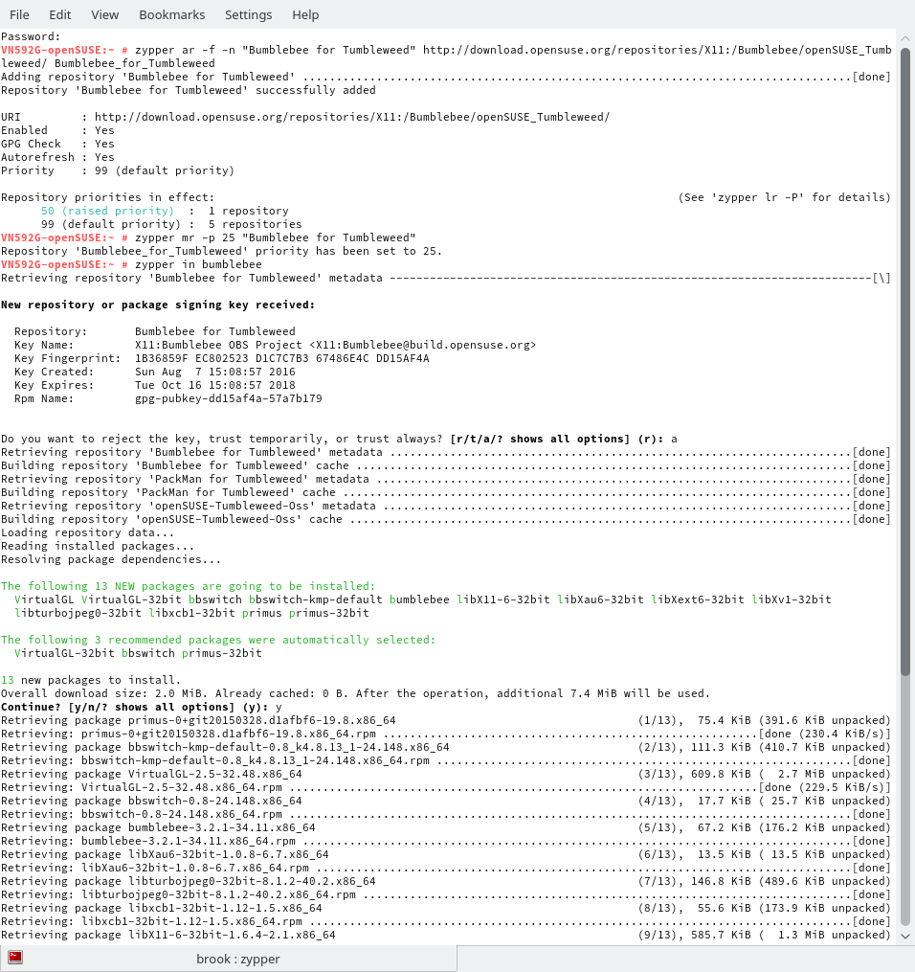Open the Help menu

click(x=305, y=15)
